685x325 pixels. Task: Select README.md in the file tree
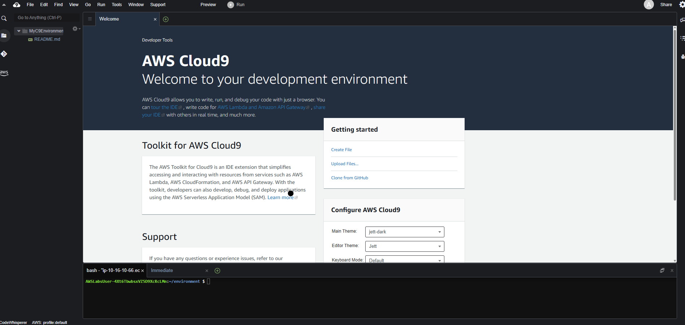[47, 39]
